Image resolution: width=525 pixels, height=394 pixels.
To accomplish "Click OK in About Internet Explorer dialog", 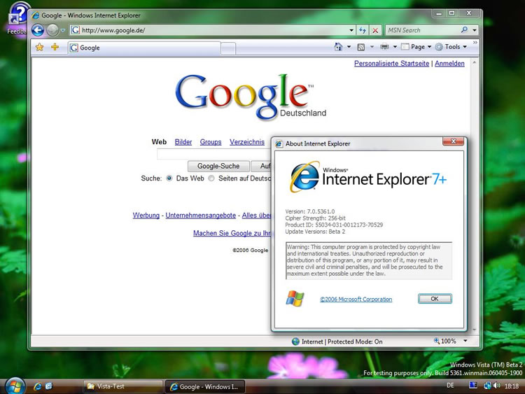I will pos(435,299).
